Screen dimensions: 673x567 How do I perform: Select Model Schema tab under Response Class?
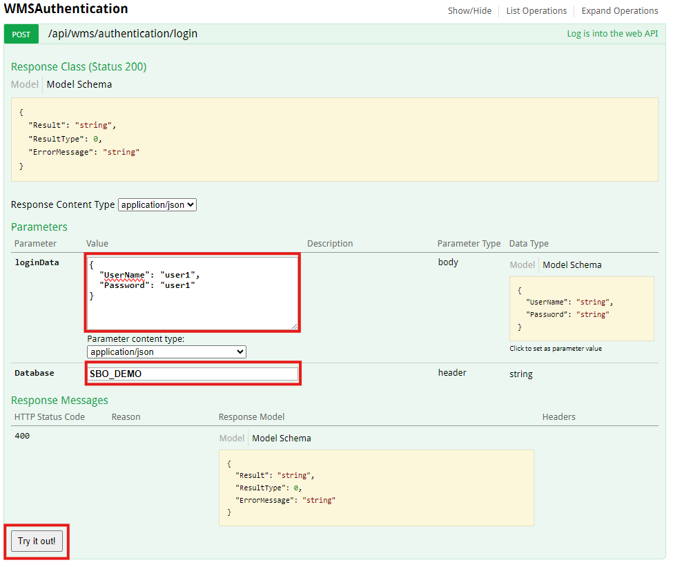(x=79, y=84)
